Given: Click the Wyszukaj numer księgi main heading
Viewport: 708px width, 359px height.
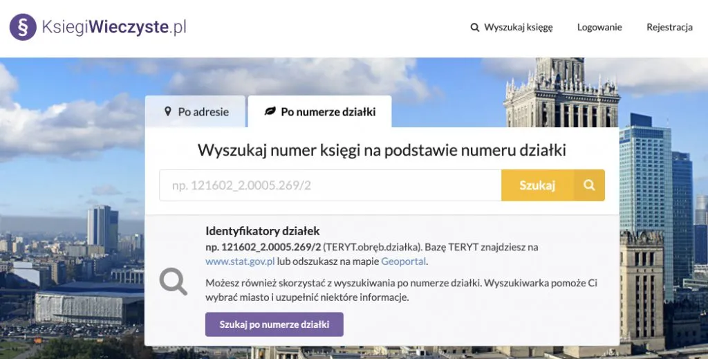Looking at the screenshot, I should point(382,150).
